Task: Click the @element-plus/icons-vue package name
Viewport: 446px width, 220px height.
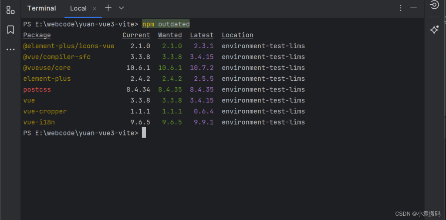Action: point(69,46)
